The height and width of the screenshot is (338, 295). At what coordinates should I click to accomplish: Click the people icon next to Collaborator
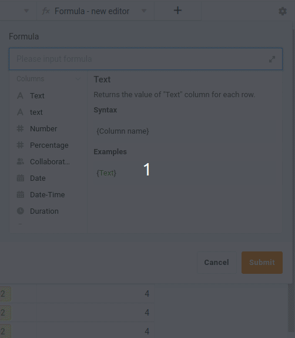(21, 161)
